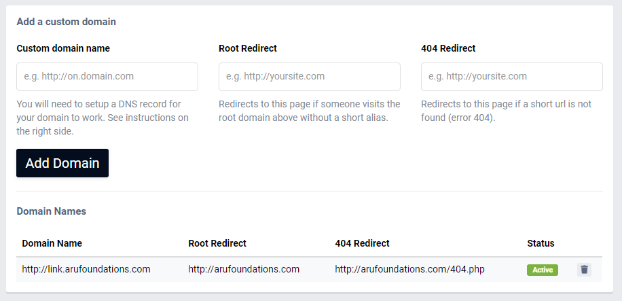This screenshot has width=622, height=301.
Task: Click the error 404 short url help text
Action: click(506, 111)
